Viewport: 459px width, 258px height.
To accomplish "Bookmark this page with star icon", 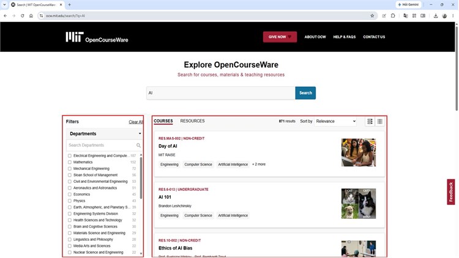I will click(372, 16).
